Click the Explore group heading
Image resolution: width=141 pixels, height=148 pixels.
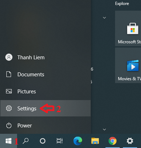click(122, 4)
